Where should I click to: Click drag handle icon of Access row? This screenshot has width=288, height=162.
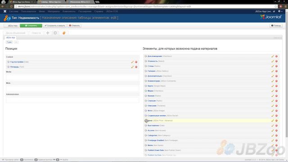[x=146, y=130]
